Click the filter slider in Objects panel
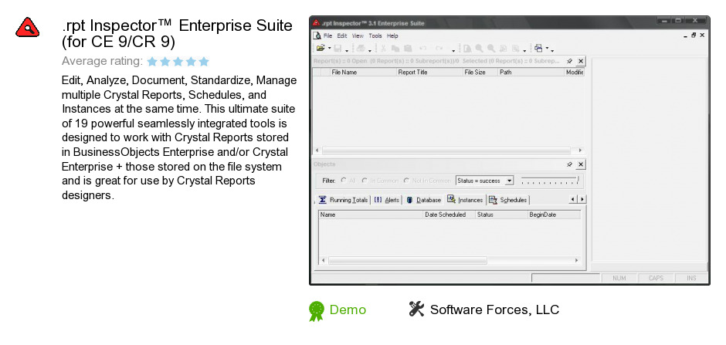This screenshot has width=726, height=345. 550,181
